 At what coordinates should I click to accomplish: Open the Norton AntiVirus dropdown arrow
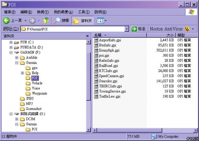tap(193, 29)
